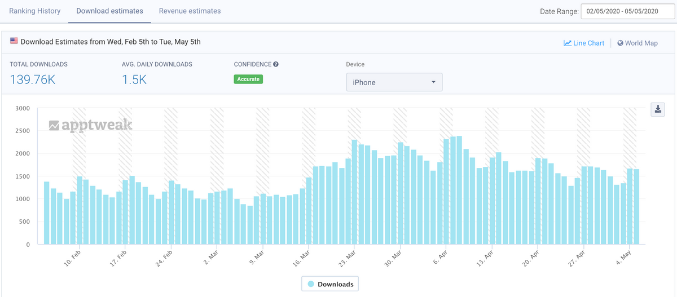Screen dimensions: 677x297
Task: Click the 2500 y-axis label
Action: click(x=23, y=131)
